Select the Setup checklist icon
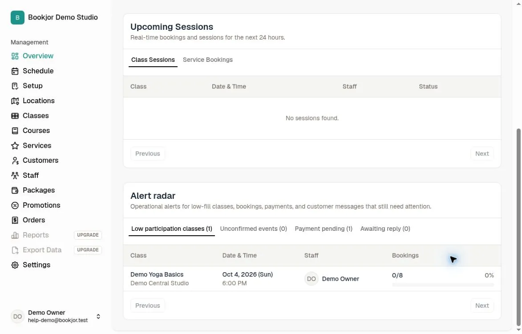 [15, 86]
